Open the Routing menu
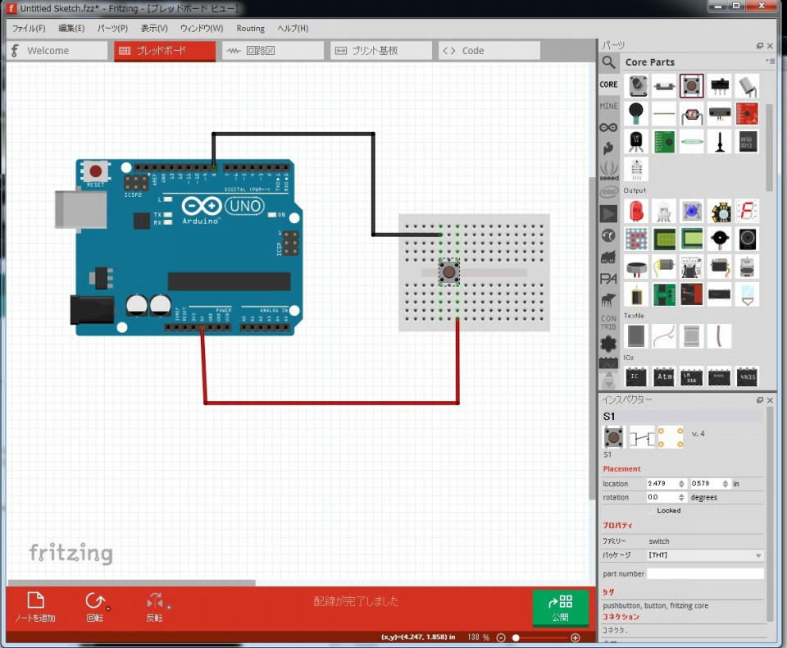The height and width of the screenshot is (648, 787). pos(251,28)
